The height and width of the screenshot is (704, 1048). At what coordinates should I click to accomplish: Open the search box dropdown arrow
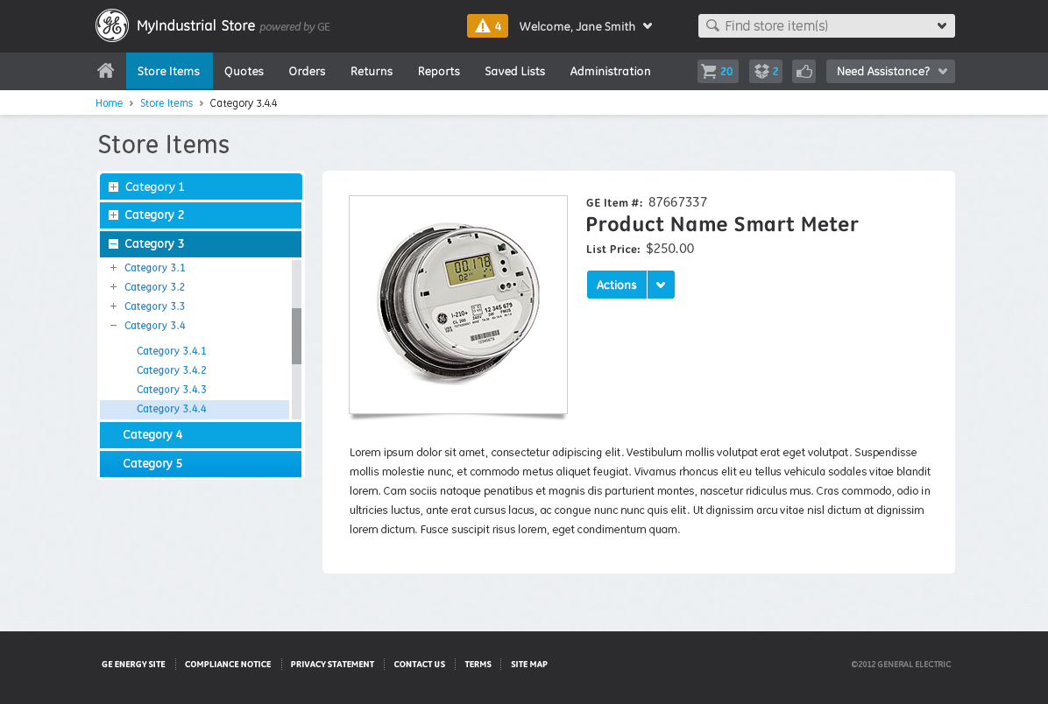pos(942,25)
